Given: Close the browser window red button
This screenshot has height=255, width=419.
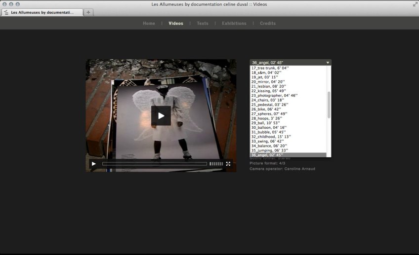Looking at the screenshot, I should 4,4.
